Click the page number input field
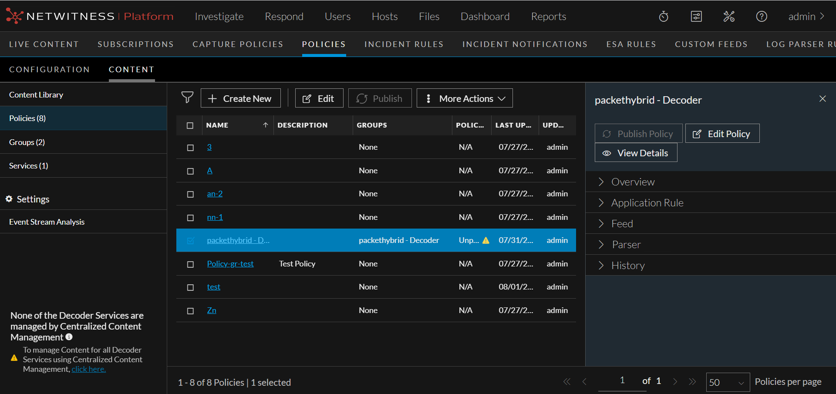 click(622, 381)
